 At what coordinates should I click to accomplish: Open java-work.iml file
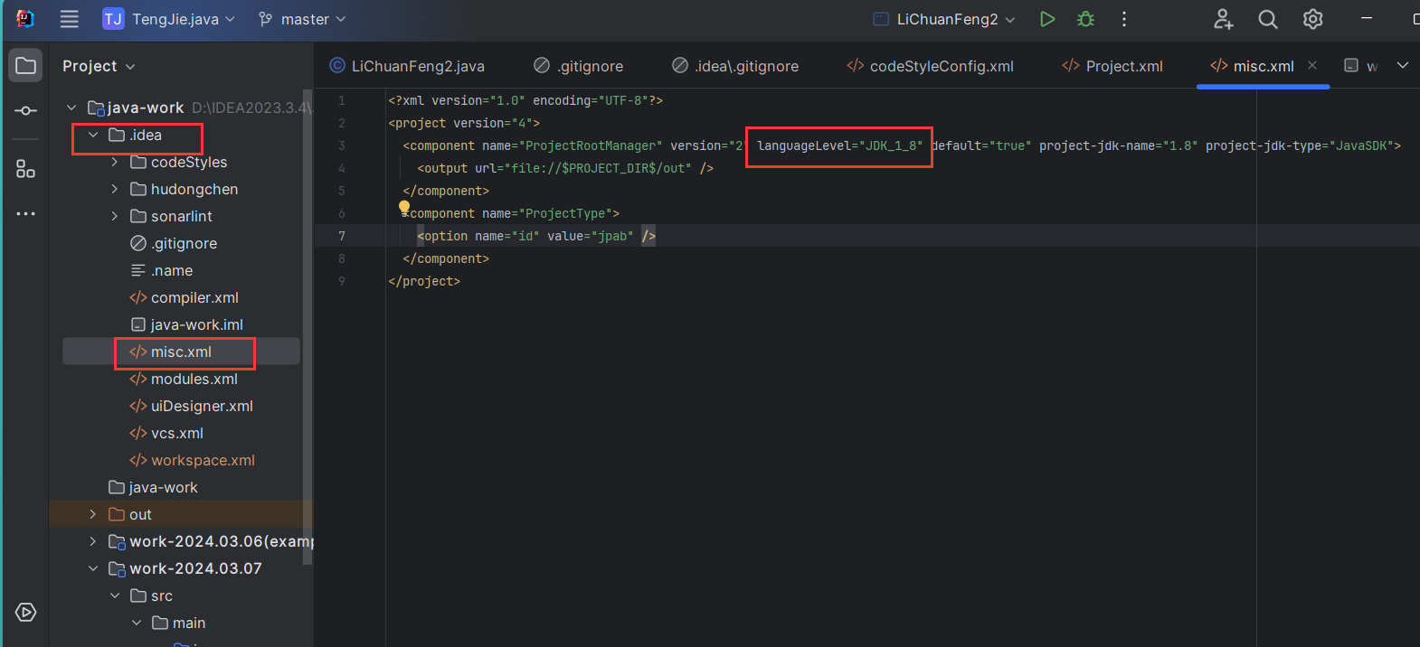tap(186, 324)
